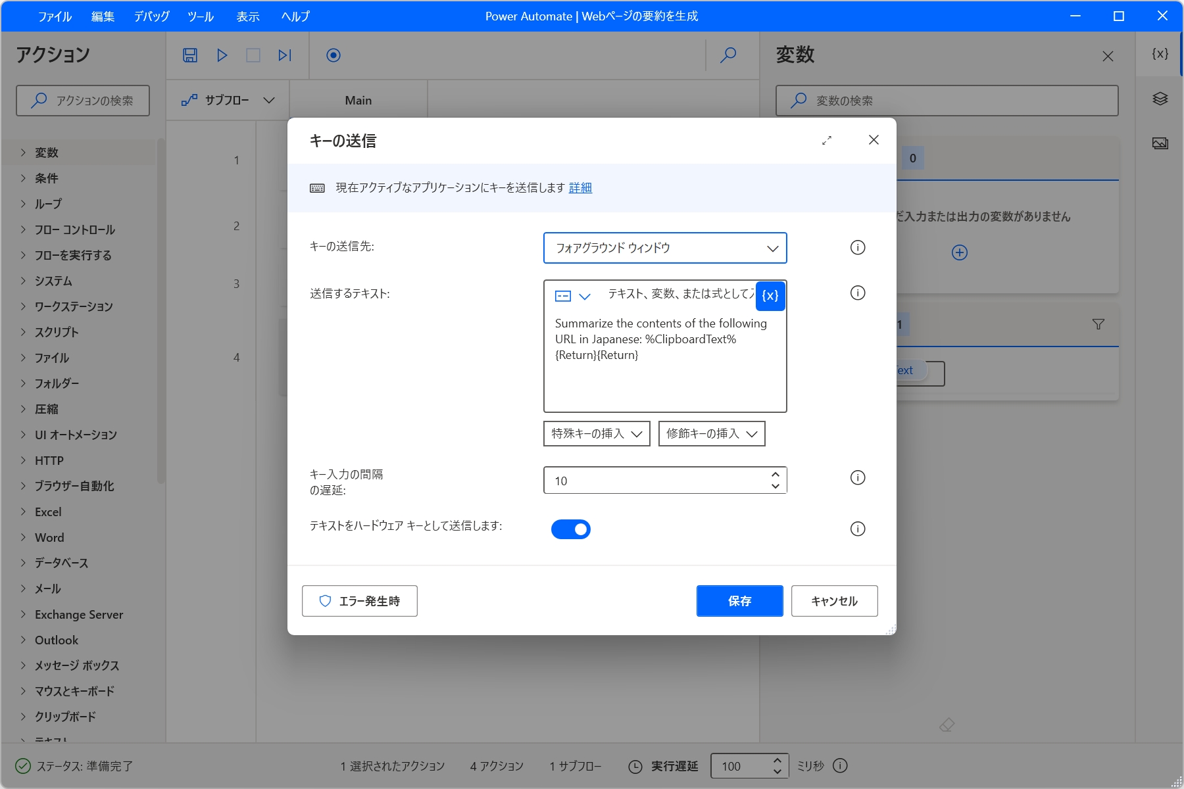Expand the キーの送信 dialog with the resize icon
Image resolution: width=1184 pixels, height=789 pixels.
click(x=827, y=140)
